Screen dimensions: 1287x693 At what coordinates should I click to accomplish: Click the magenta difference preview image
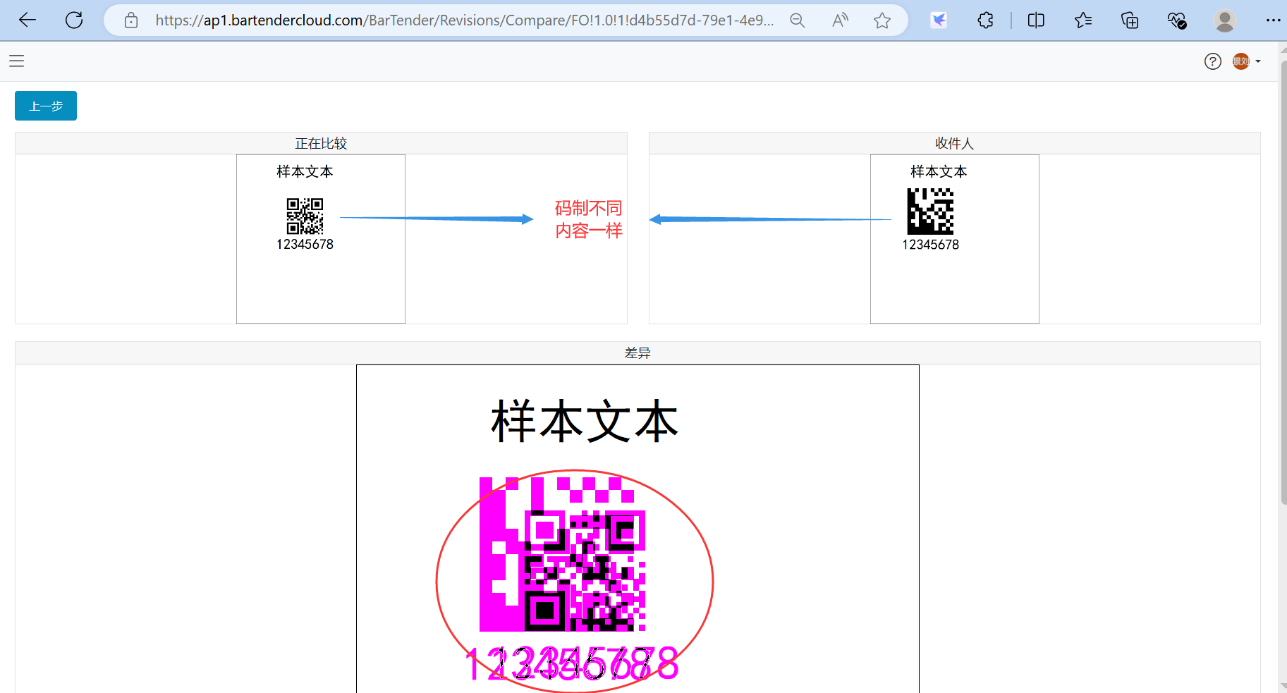[x=638, y=529]
